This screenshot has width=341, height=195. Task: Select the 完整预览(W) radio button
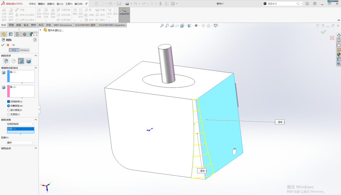(8, 106)
